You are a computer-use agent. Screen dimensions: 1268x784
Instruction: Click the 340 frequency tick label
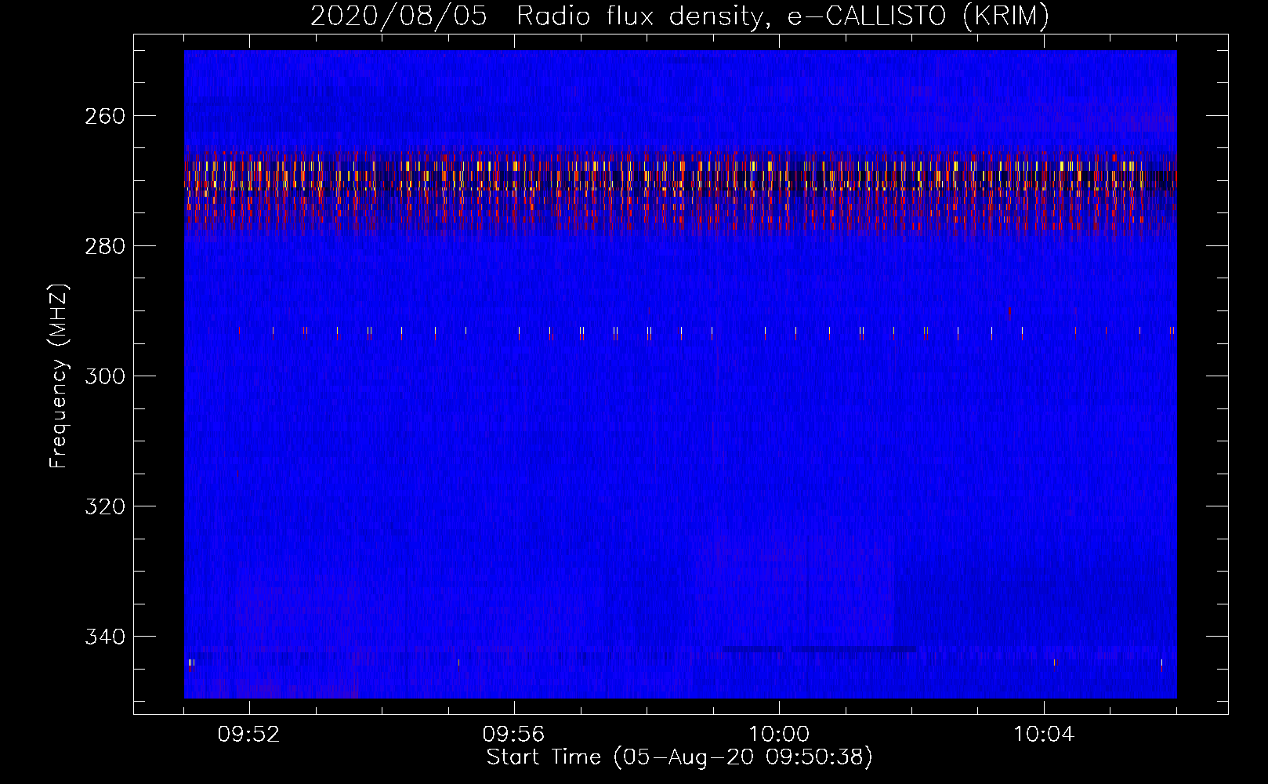[x=104, y=637]
